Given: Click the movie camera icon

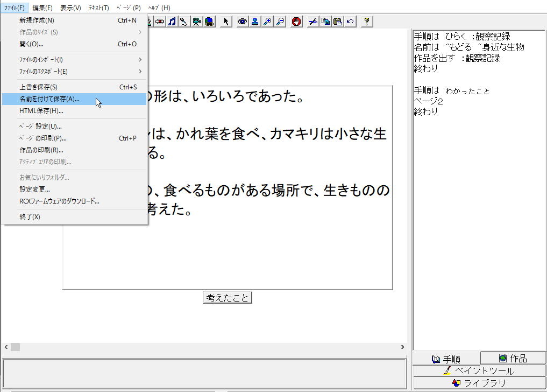Looking at the screenshot, I should click(x=197, y=22).
